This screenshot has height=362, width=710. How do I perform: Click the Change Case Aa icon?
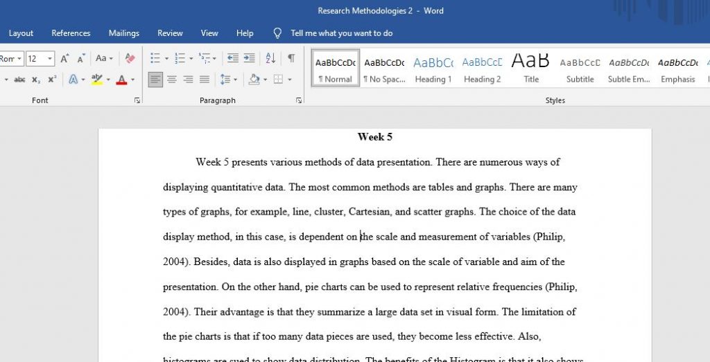point(101,58)
